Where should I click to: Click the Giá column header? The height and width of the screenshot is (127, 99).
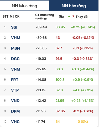(61, 17)
